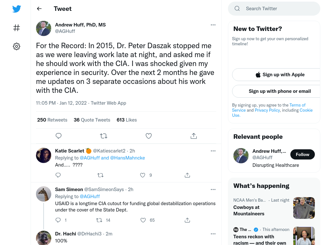This screenshot has height=245, width=326.
Task: Open more options on Andrew Huff's tweet
Action: [x=213, y=25]
